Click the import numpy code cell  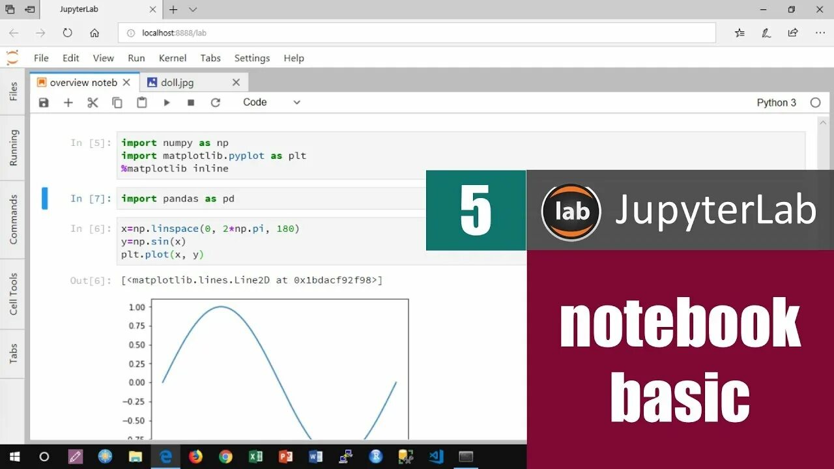pos(461,155)
